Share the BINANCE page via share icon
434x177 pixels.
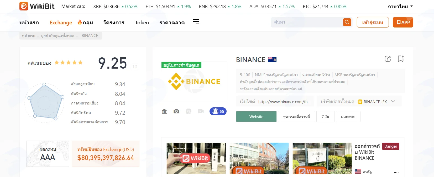[388, 59]
